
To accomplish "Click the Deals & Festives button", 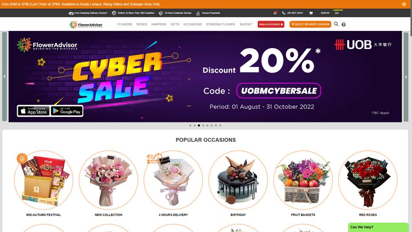I will pyautogui.click(x=271, y=24).
